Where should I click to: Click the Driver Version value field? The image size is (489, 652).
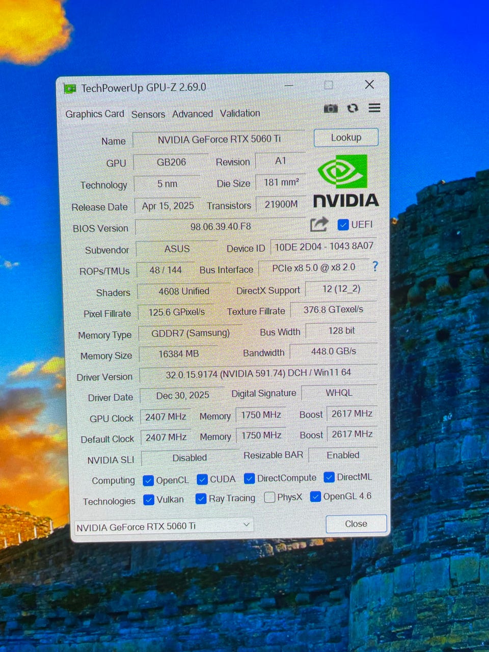[258, 373]
